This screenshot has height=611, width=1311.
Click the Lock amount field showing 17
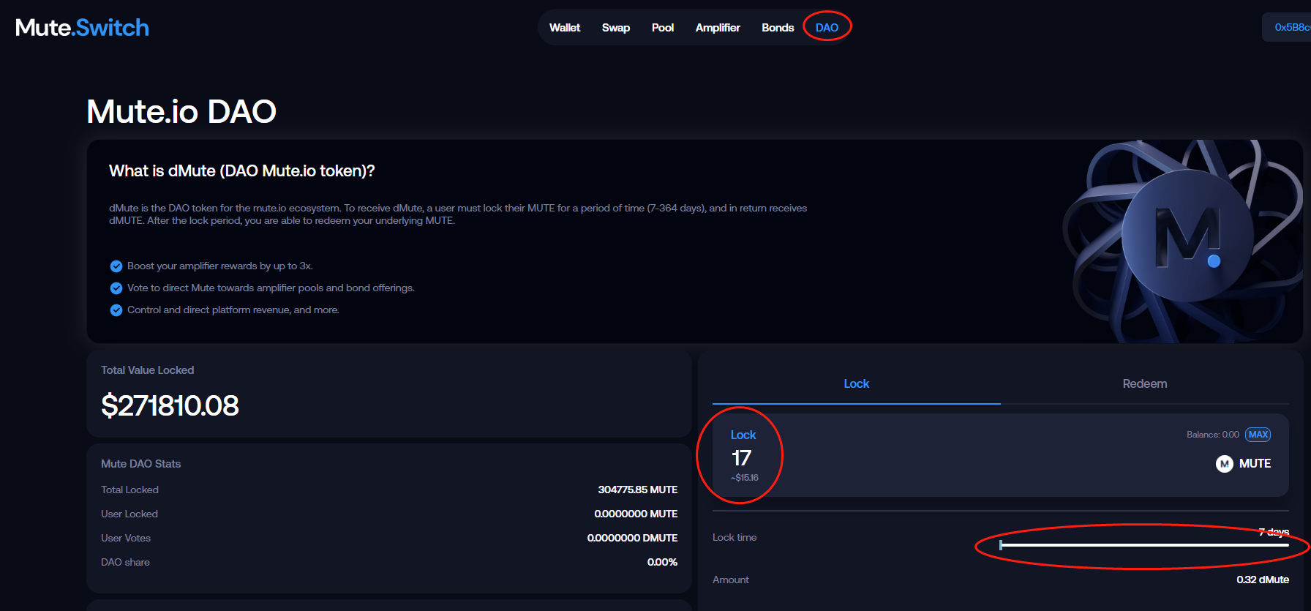742,458
